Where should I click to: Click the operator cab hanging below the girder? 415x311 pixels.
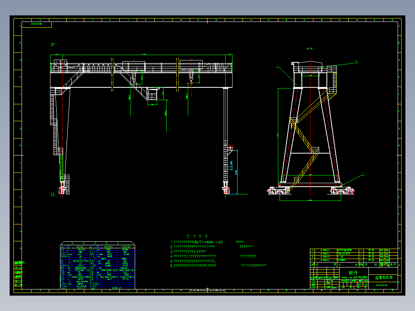point(153,94)
